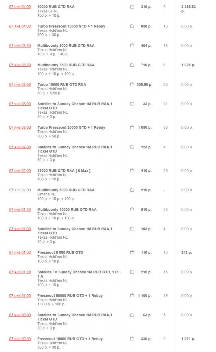Click date link for Freezeout 50000 RUB GTD
This screenshot has width=216, height=352.
click(x=20, y=295)
